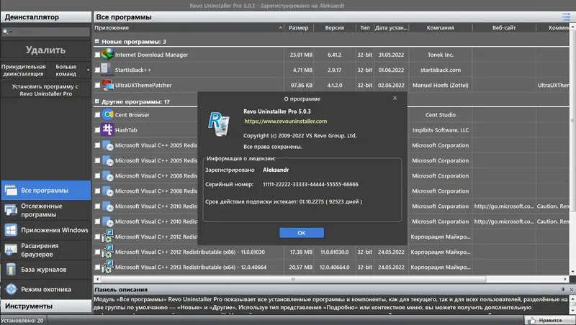Click the horizontal scrollbar thumb of the list
The image size is (576, 325).
pyautogui.click(x=293, y=279)
